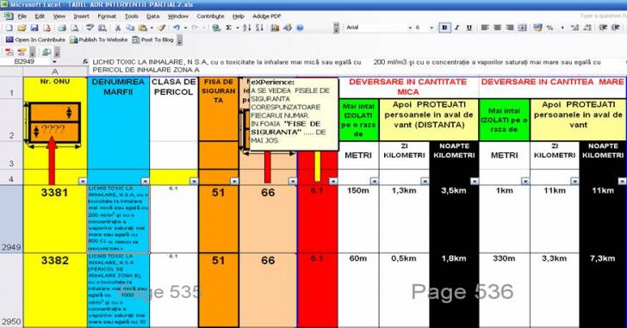
Task: Toggle Bold formatting button
Action: click(x=444, y=28)
